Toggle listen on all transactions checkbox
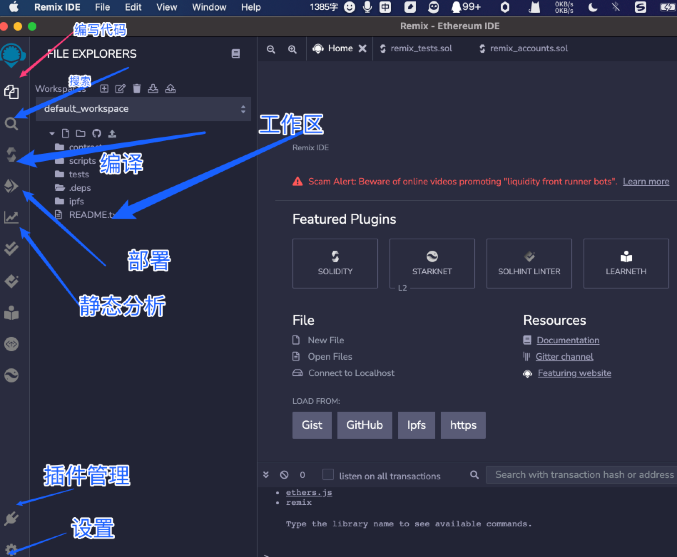 click(328, 475)
